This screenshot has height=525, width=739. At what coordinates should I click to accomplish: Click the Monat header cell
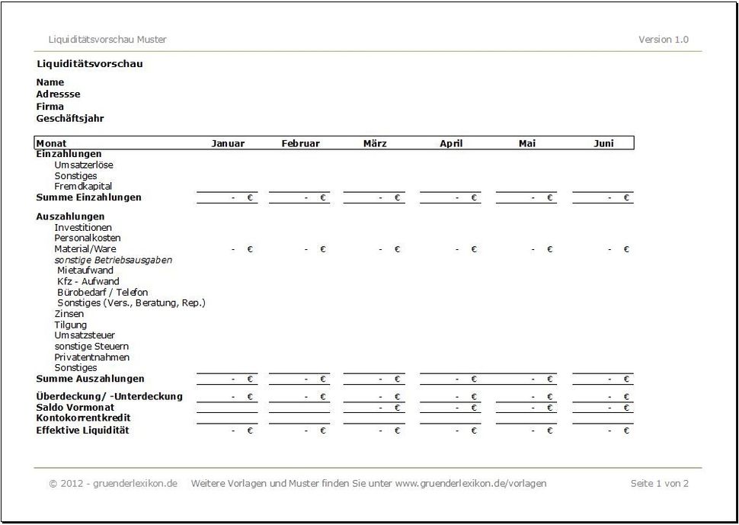(51, 144)
